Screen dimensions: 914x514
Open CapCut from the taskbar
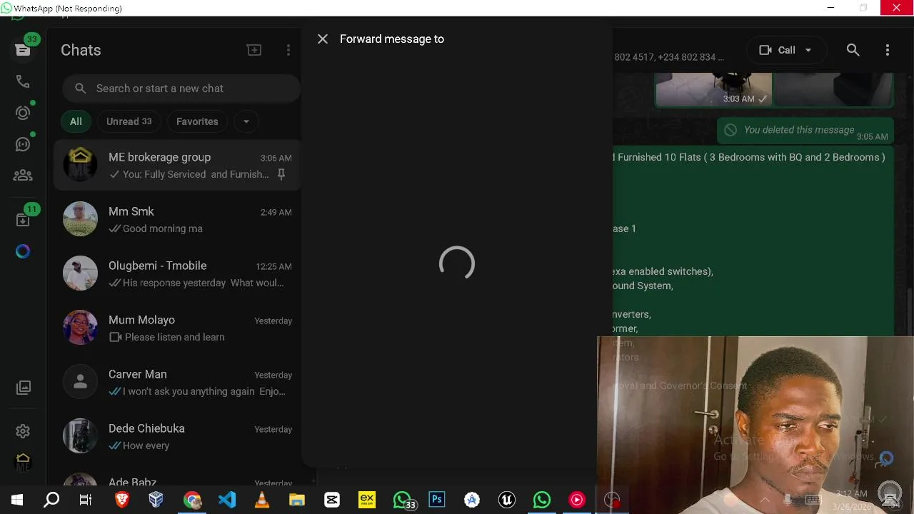(332, 500)
